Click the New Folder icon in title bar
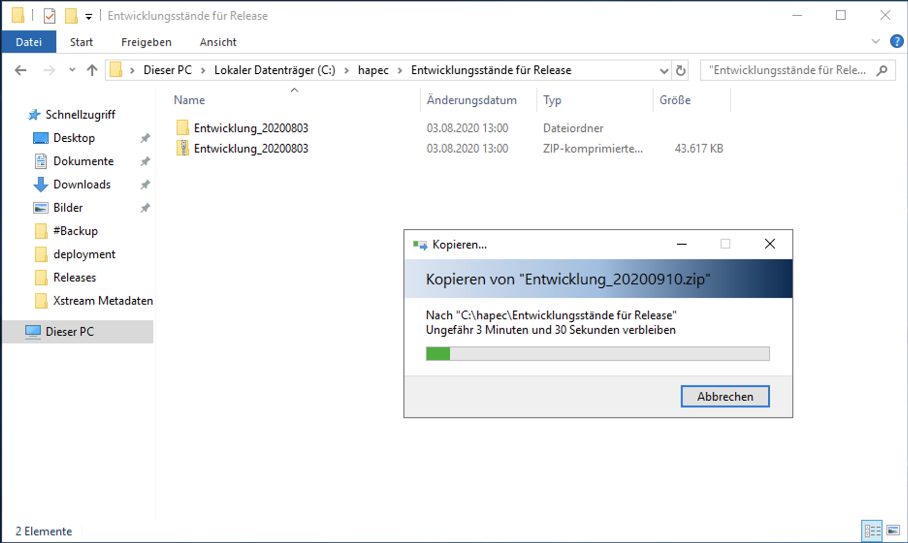The width and height of the screenshot is (908, 543). 71,16
